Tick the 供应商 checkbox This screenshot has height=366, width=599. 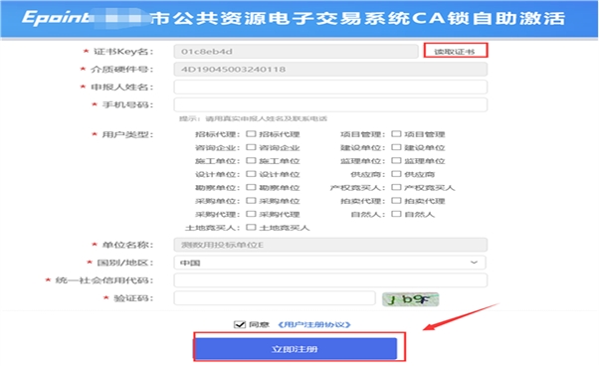point(397,174)
